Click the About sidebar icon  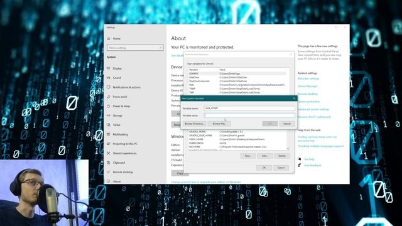pyautogui.click(x=109, y=181)
